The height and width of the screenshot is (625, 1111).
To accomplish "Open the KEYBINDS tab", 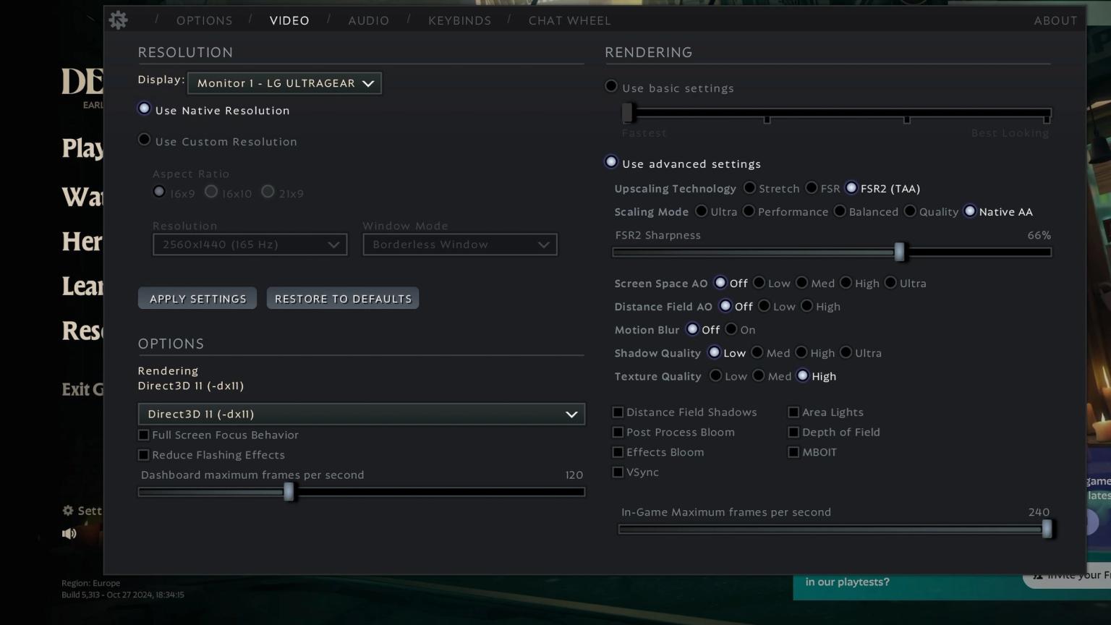I will tap(460, 20).
